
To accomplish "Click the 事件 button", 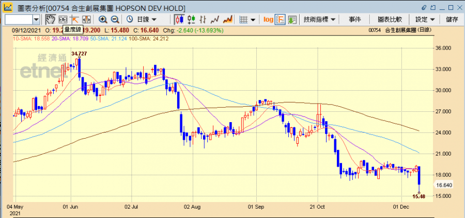I will (x=354, y=19).
